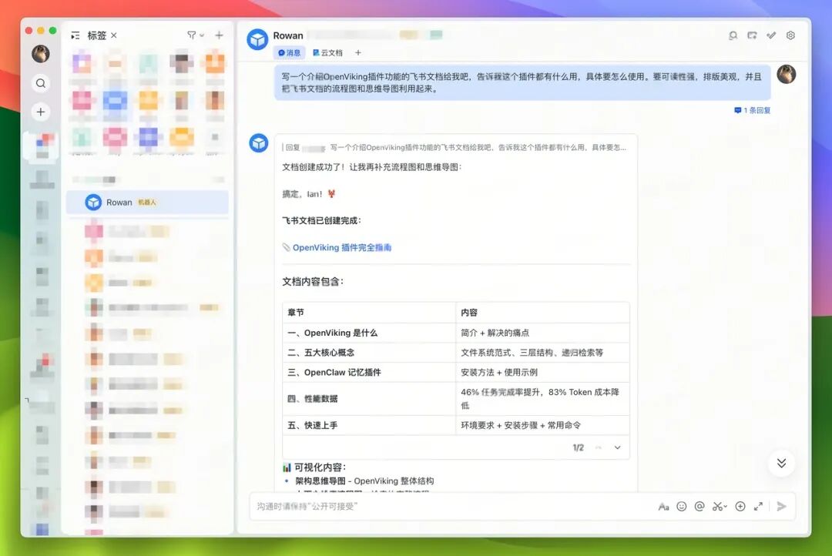Click the 环境要求 + 安装步骤 + 常用命令 cell
This screenshot has width=832, height=556.
pyautogui.click(x=542, y=425)
